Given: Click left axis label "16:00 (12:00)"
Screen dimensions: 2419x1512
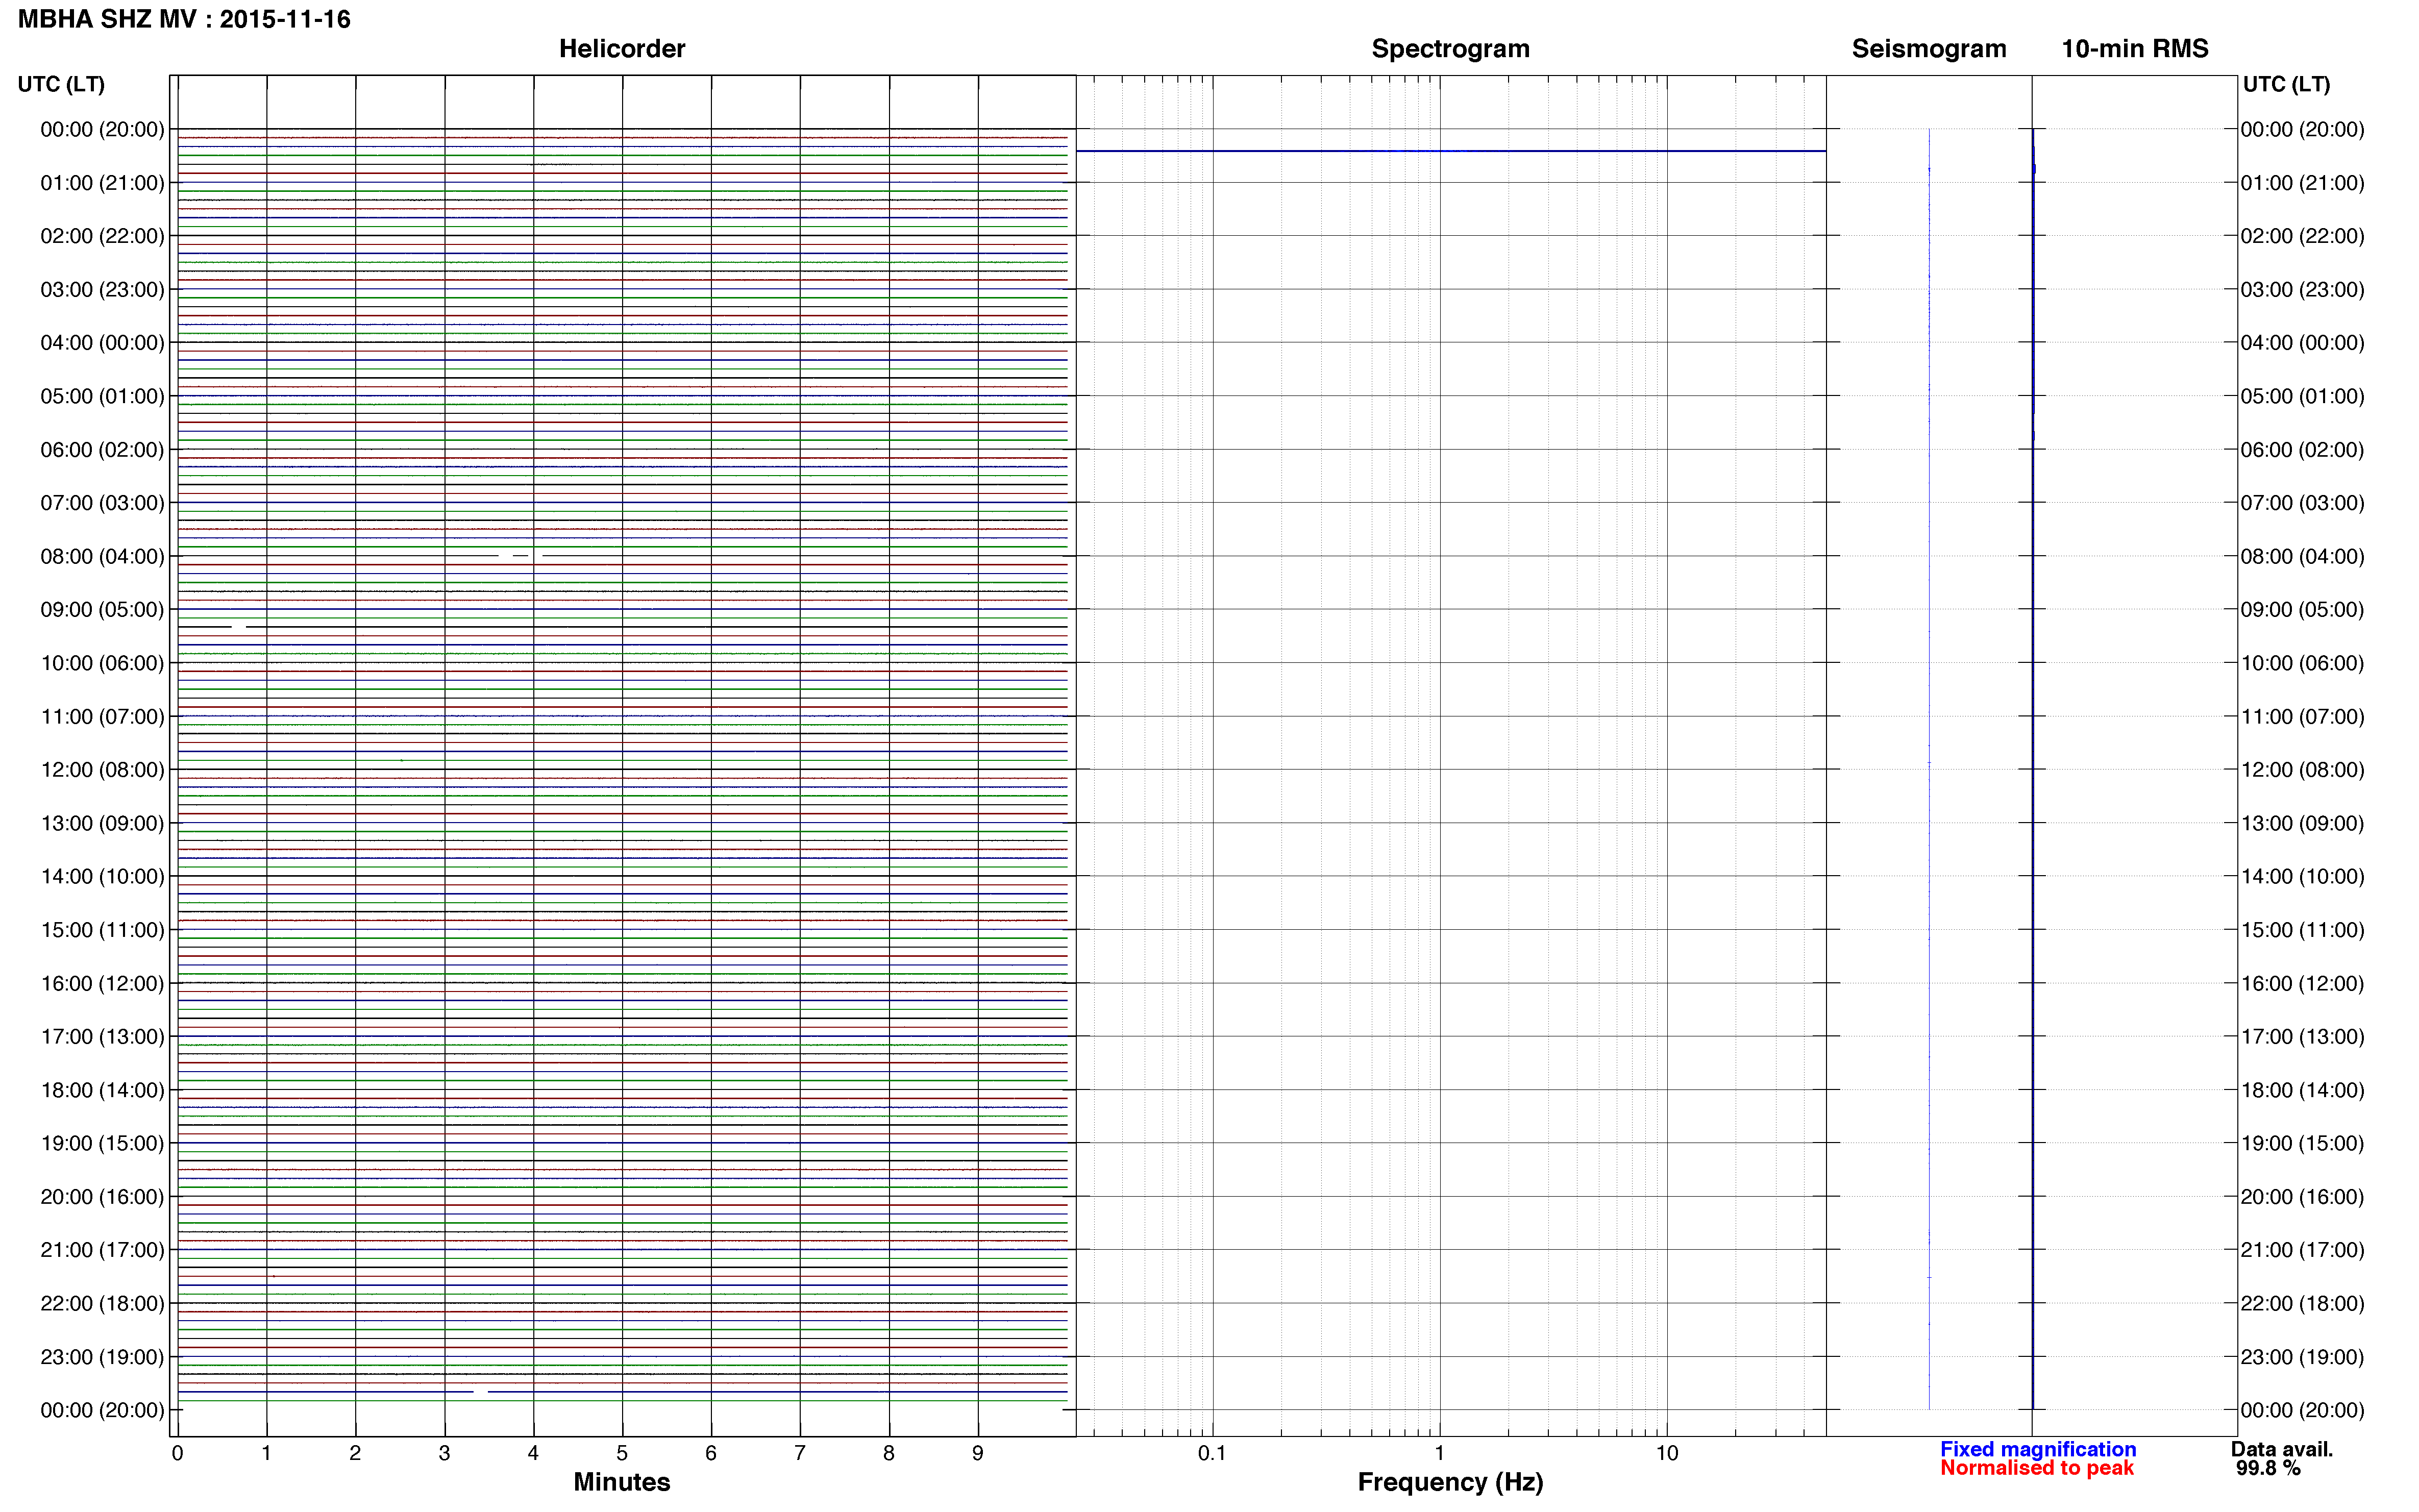Looking at the screenshot, I should click(102, 983).
